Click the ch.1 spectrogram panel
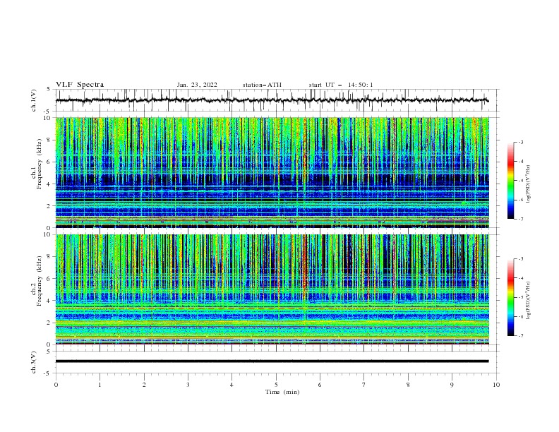 pyautogui.click(x=272, y=172)
